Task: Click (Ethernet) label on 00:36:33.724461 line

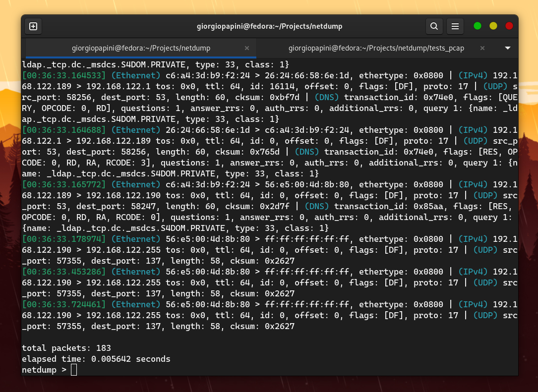Action: pos(136,305)
